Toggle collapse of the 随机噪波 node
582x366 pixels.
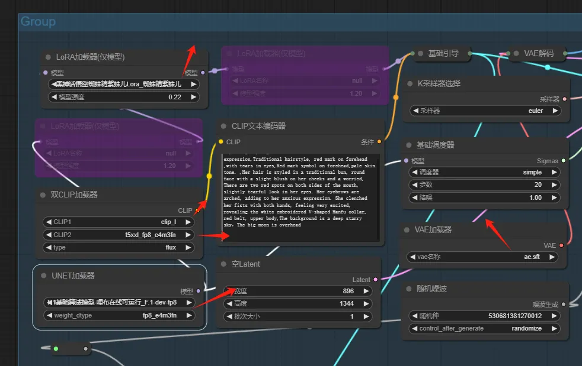pos(409,289)
